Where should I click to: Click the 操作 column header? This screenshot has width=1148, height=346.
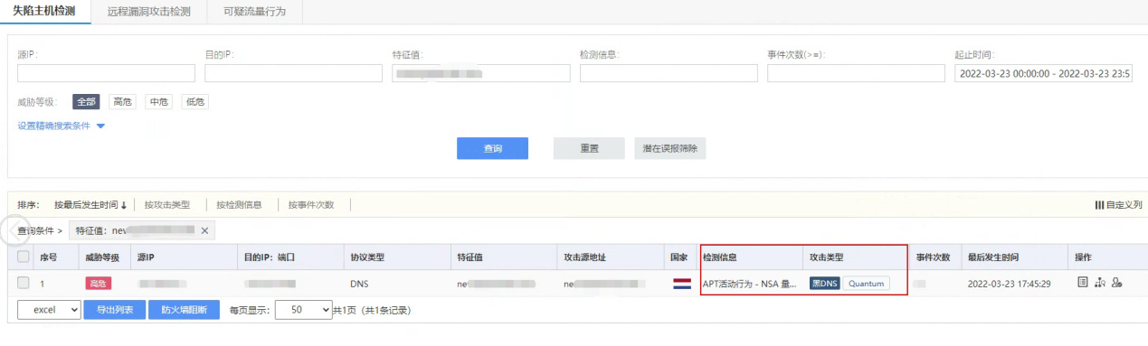point(1084,257)
